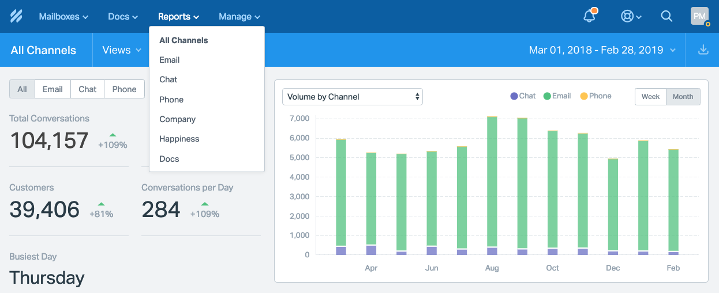Image resolution: width=719 pixels, height=293 pixels.
Task: Open the Mailboxes menu
Action: point(63,17)
